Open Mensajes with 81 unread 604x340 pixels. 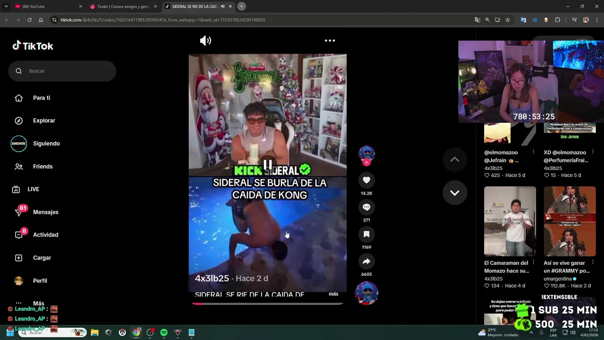pos(45,212)
